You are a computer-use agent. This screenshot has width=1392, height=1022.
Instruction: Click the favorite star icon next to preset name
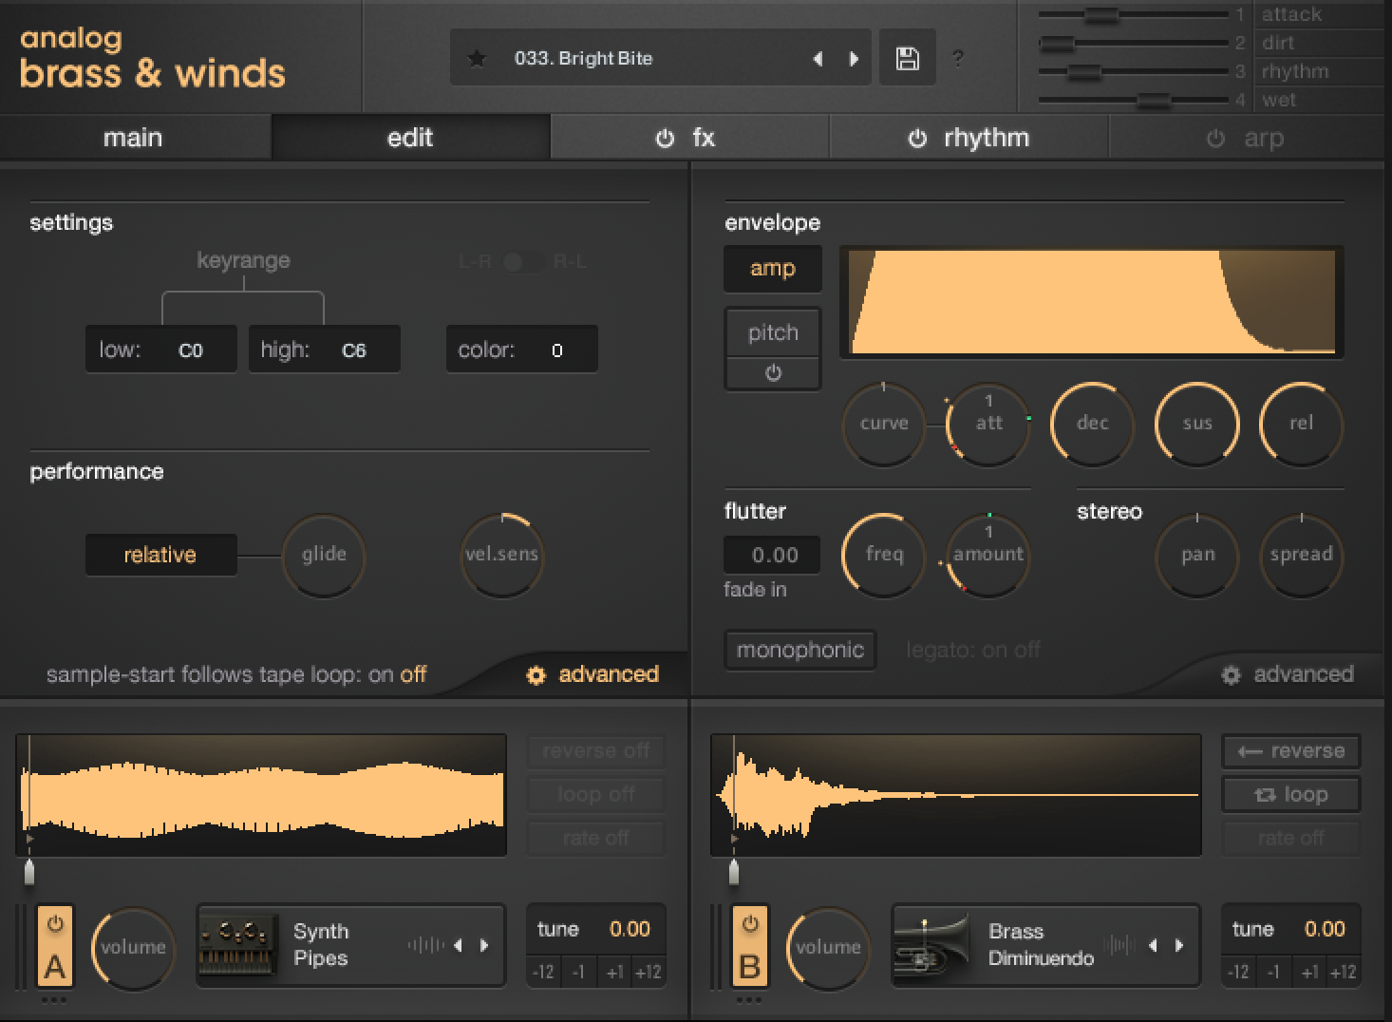point(477,59)
